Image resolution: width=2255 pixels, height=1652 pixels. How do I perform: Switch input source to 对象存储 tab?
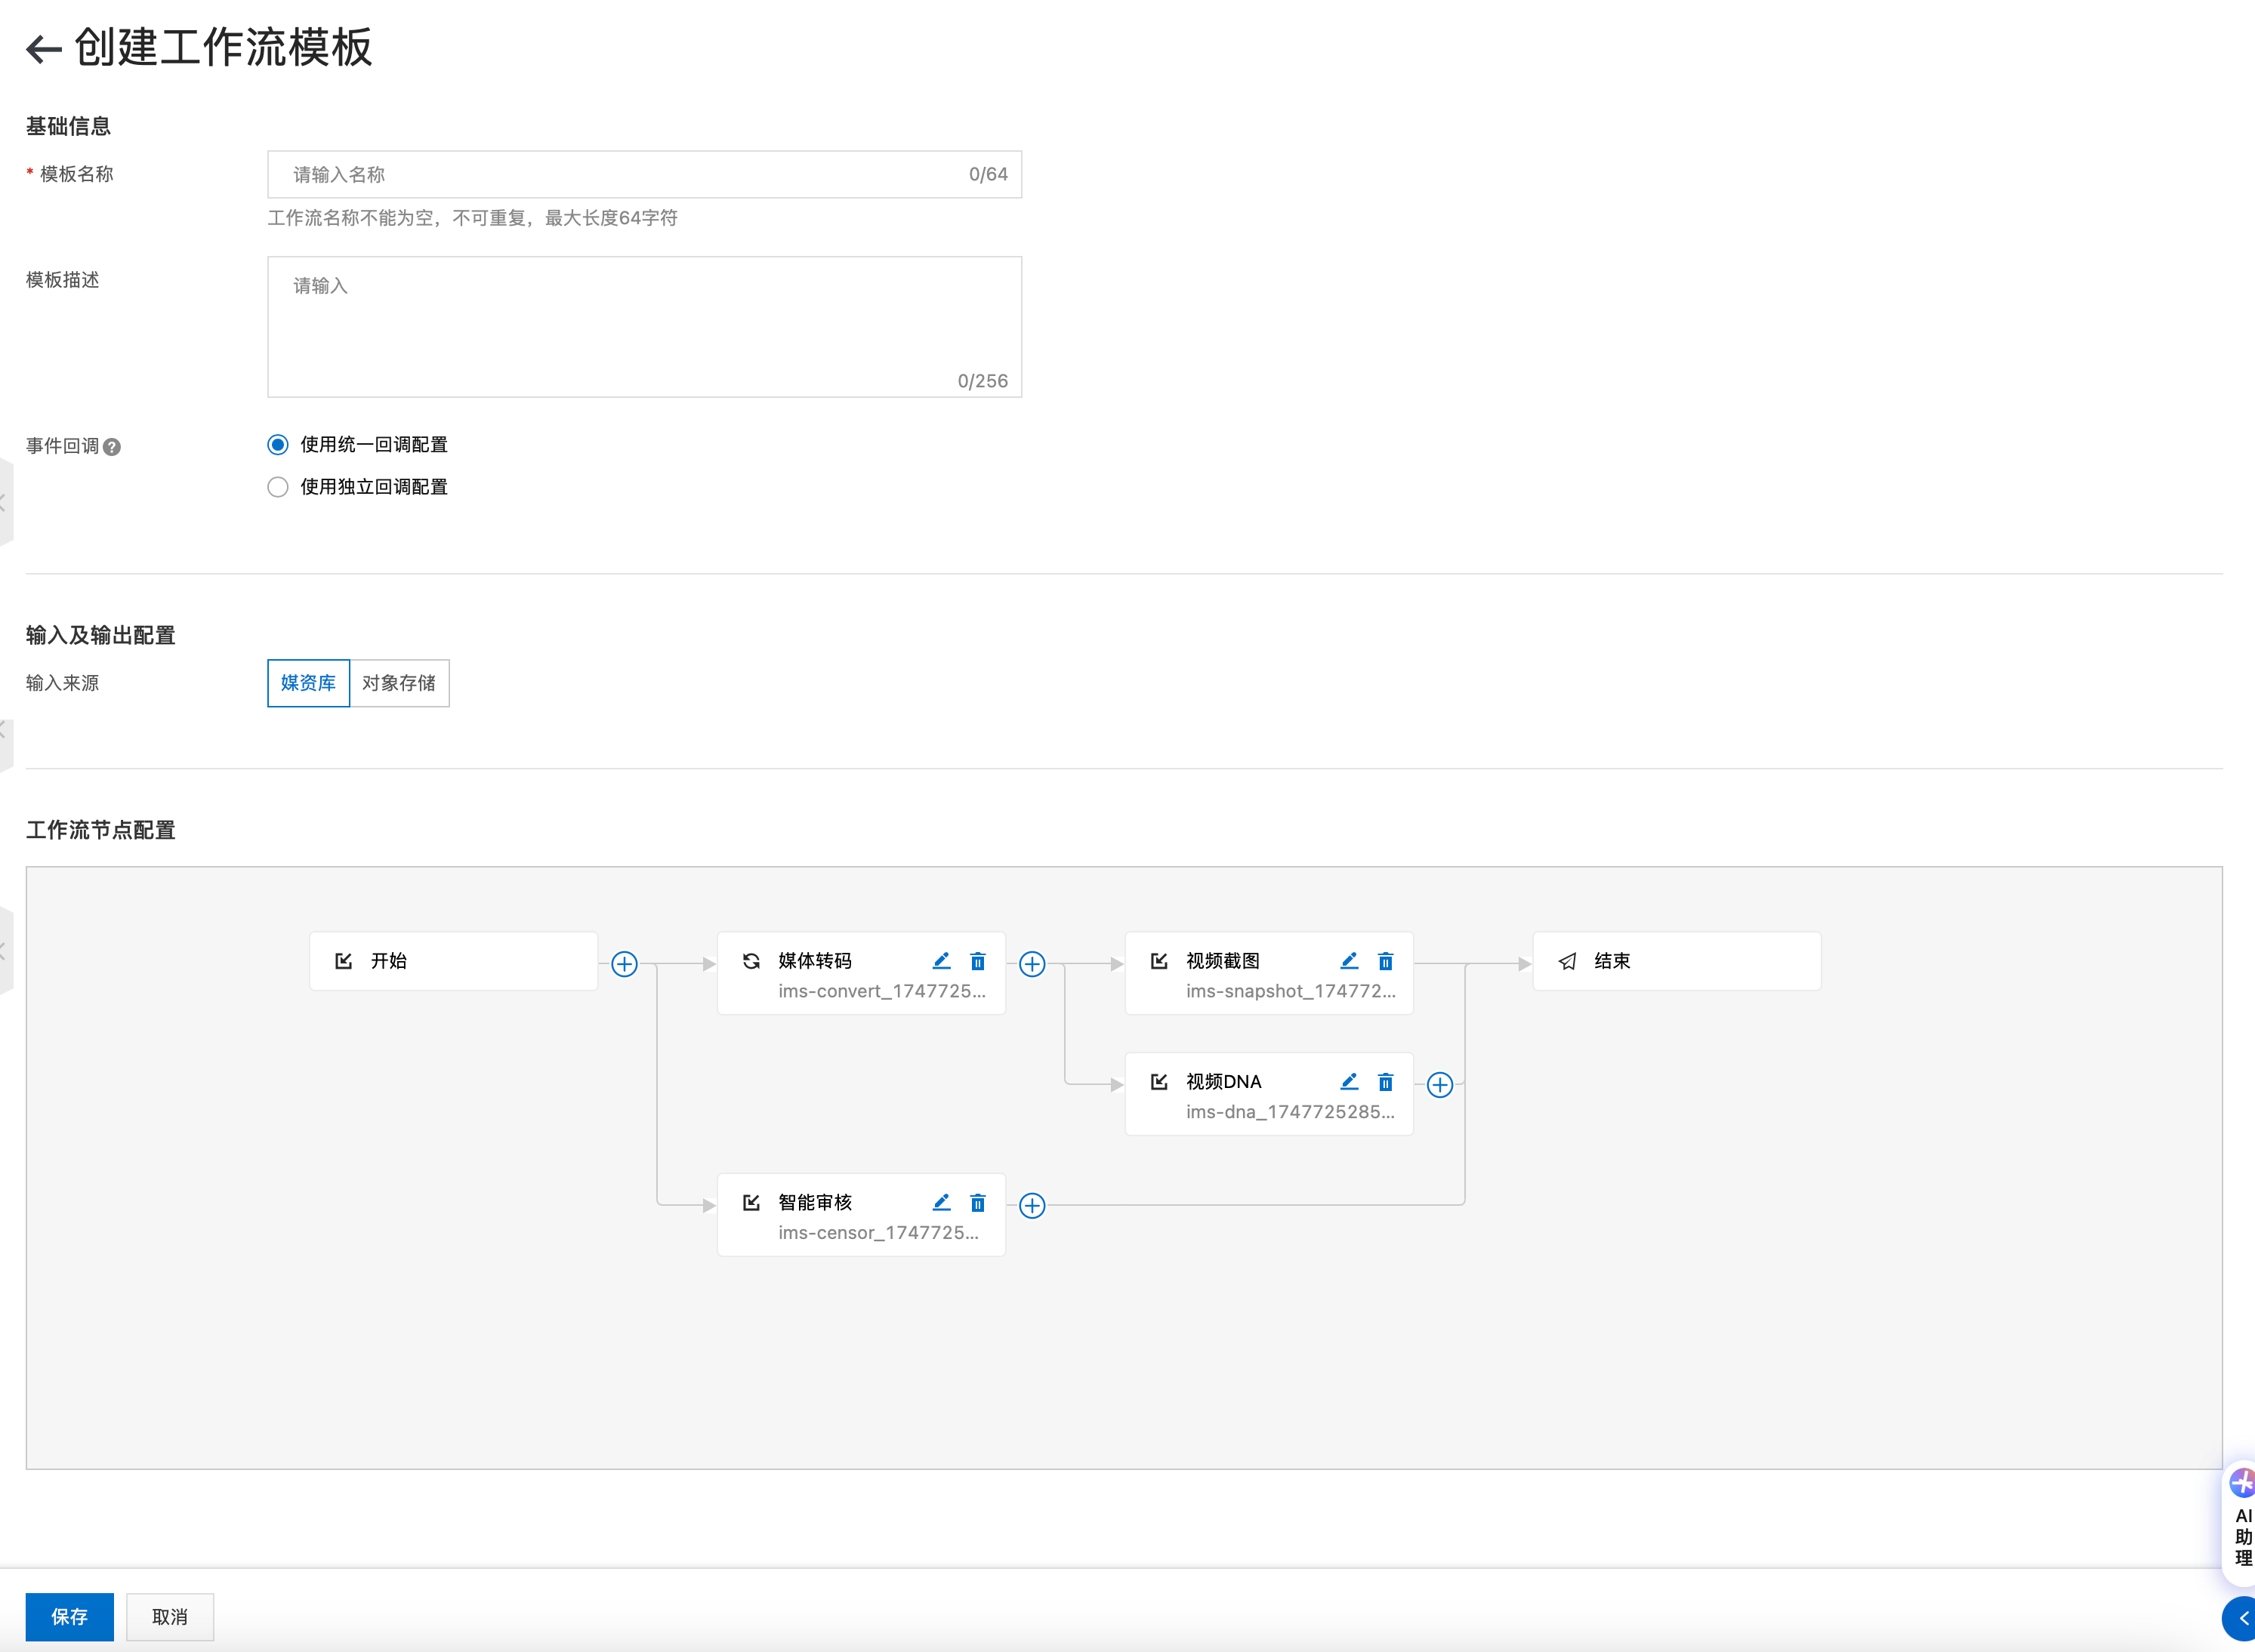click(399, 683)
